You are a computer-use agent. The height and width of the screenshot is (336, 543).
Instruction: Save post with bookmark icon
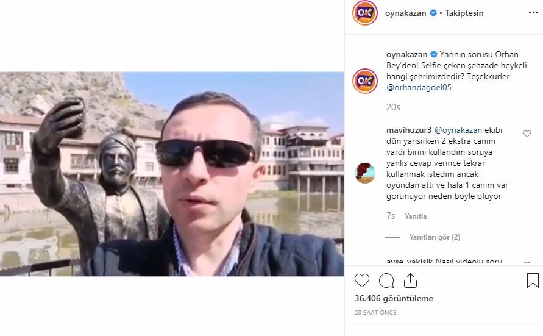tap(533, 281)
